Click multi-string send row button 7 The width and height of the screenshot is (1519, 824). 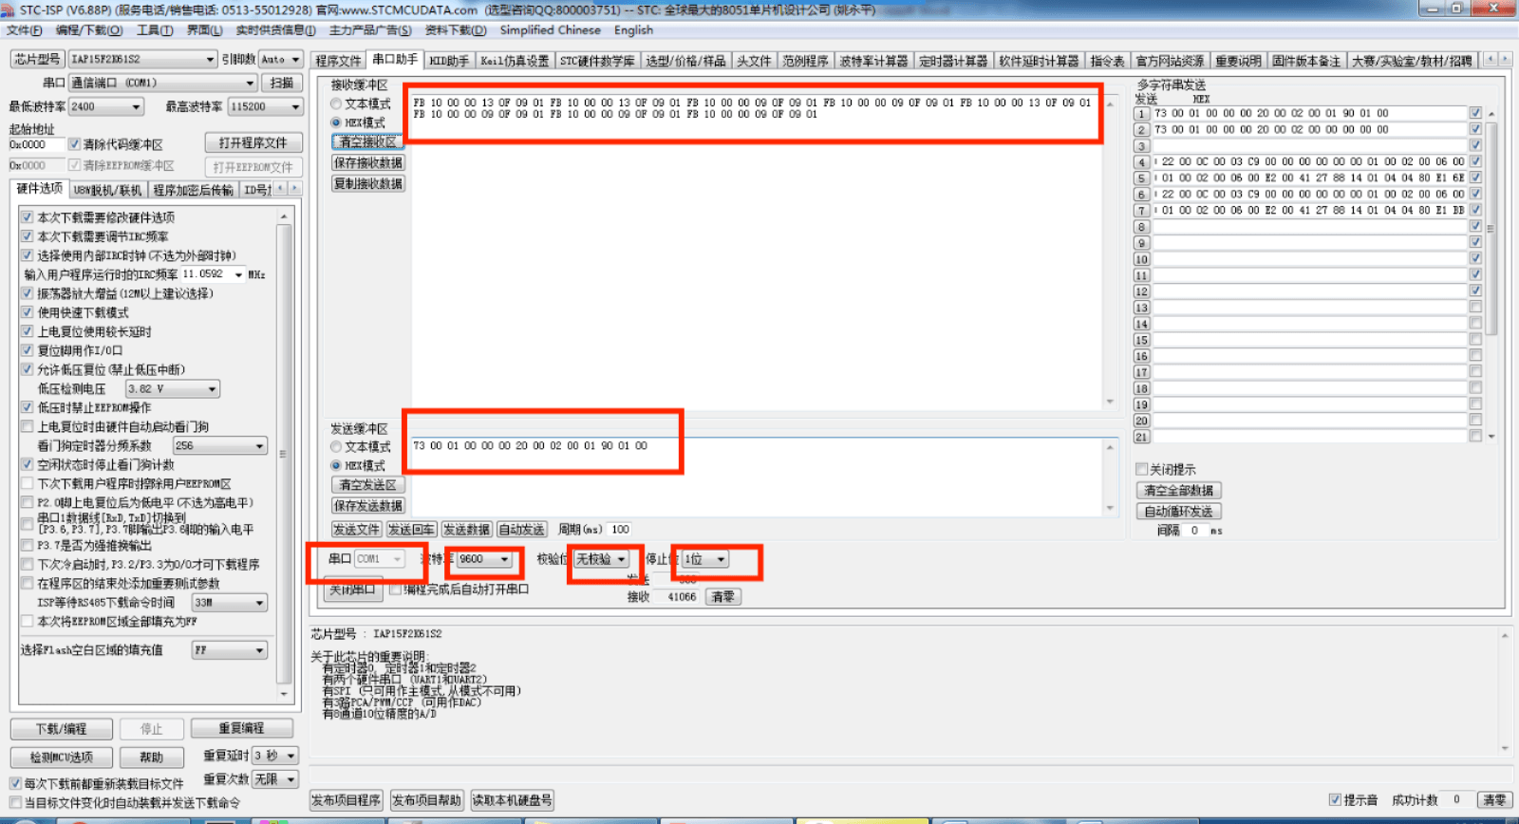(x=1142, y=210)
